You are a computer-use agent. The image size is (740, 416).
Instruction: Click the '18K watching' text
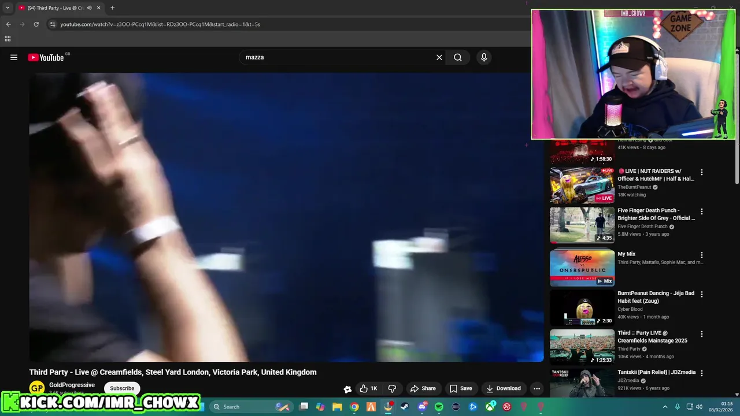click(631, 195)
